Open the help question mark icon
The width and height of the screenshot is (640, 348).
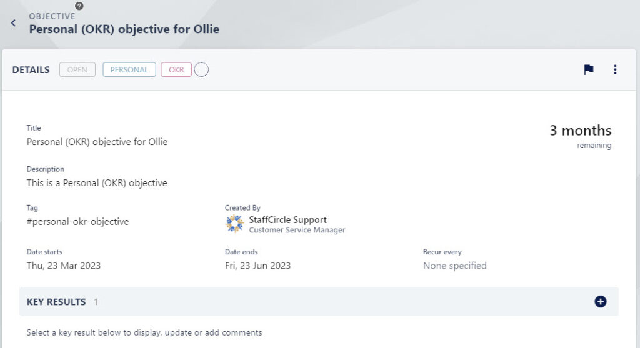click(x=79, y=6)
